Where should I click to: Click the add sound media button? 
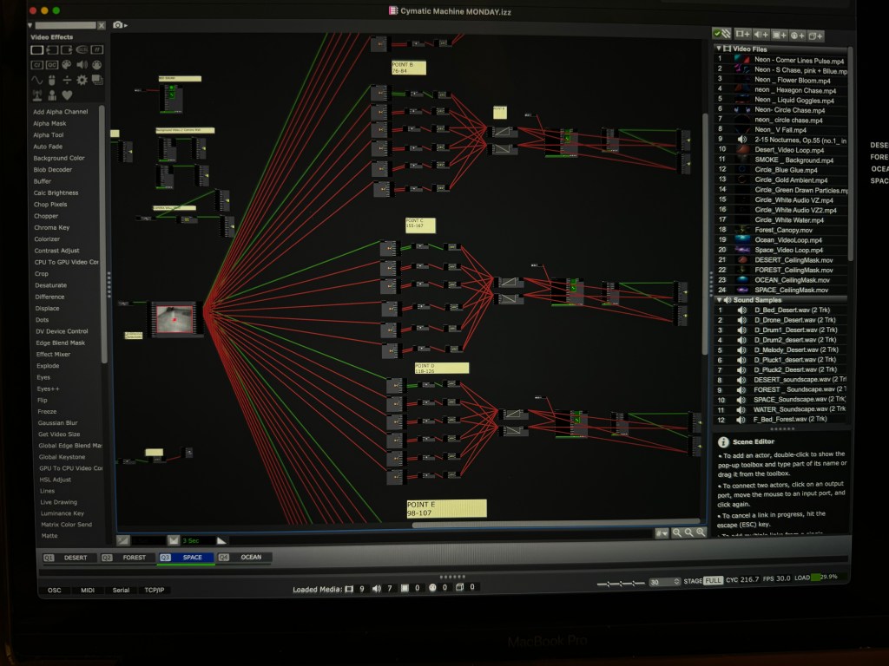(x=761, y=35)
